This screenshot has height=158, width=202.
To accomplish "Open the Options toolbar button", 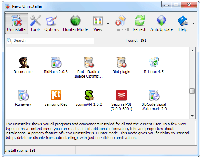I will tap(52, 24).
